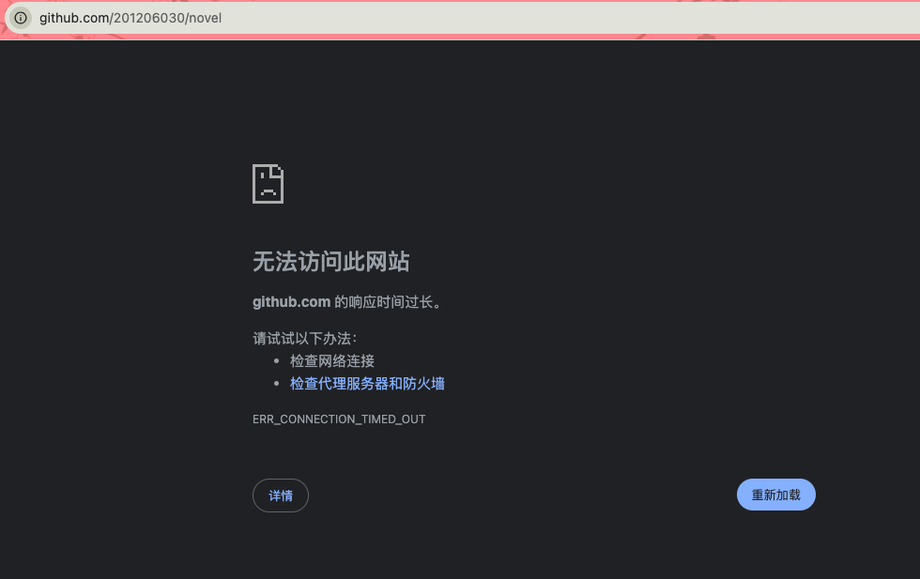Click the ERR_CONNECTION_TIMED_OUT error code text

[x=339, y=419]
